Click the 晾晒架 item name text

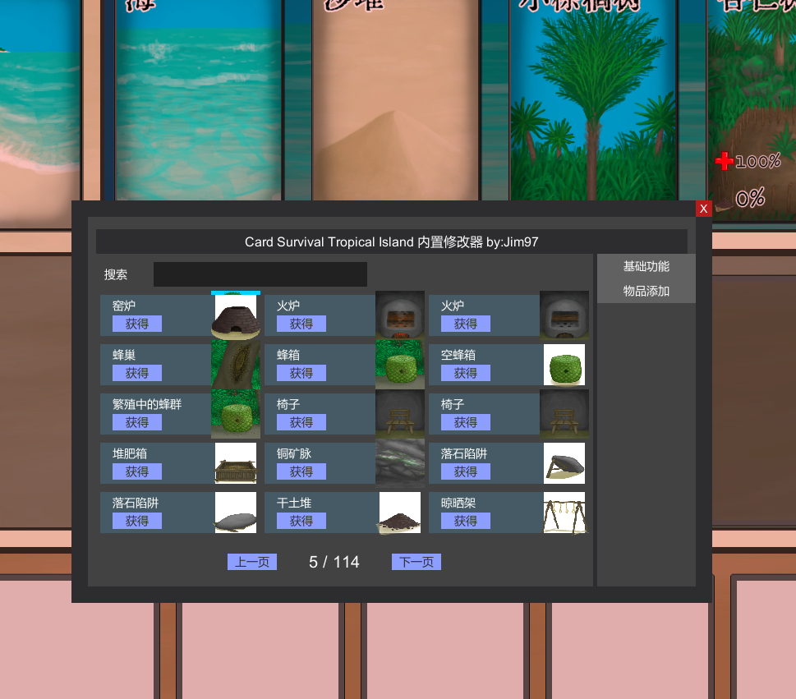click(458, 503)
